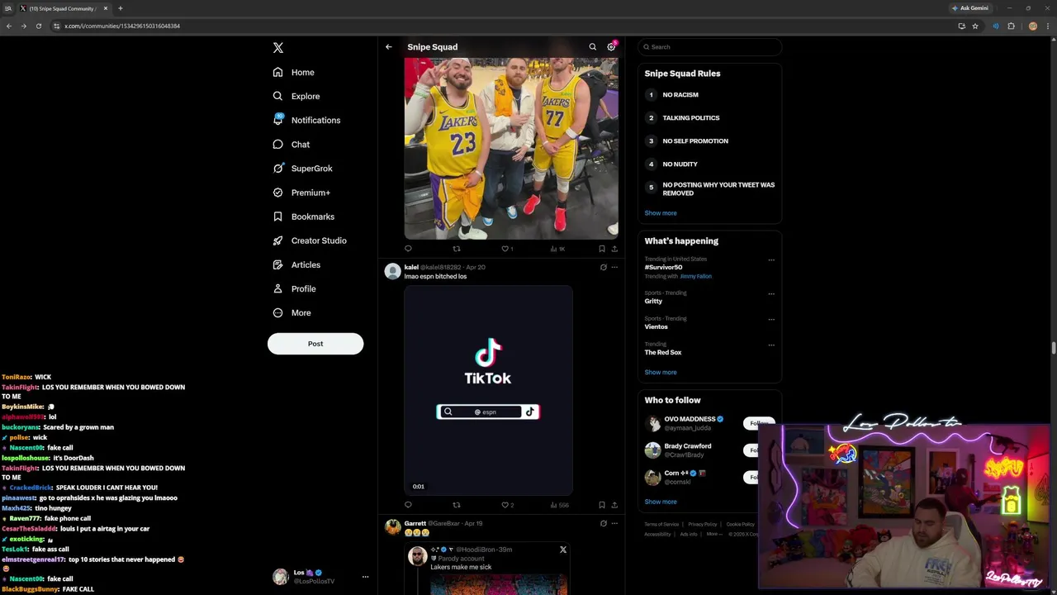Click the Post button
The width and height of the screenshot is (1057, 595).
coord(315,344)
